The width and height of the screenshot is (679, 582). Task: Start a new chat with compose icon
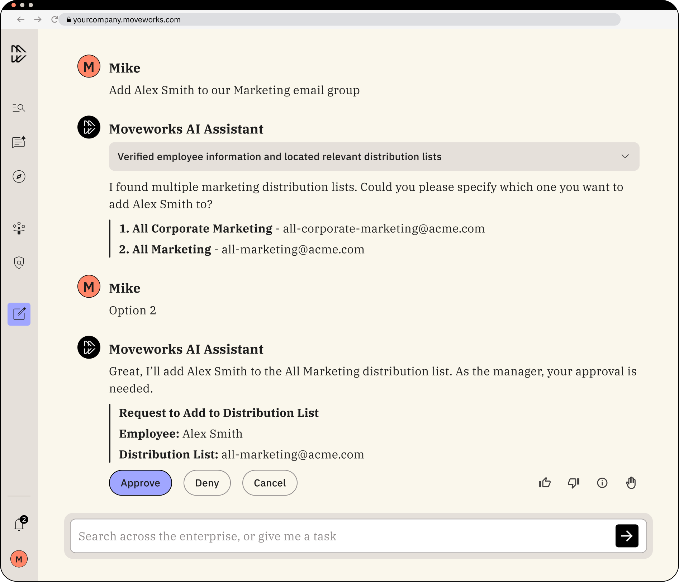19,314
